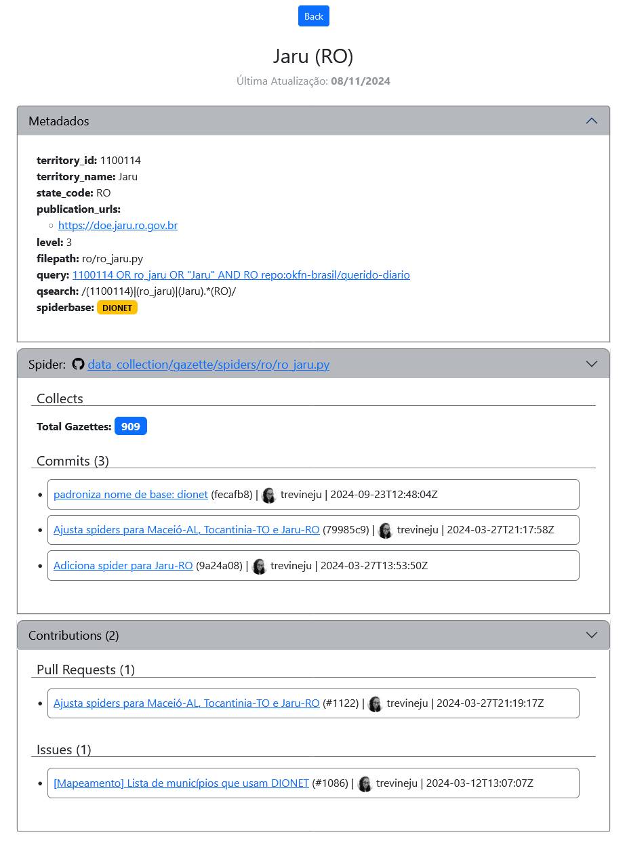
Task: Click the avatar in the Issues entry
Action: [365, 783]
